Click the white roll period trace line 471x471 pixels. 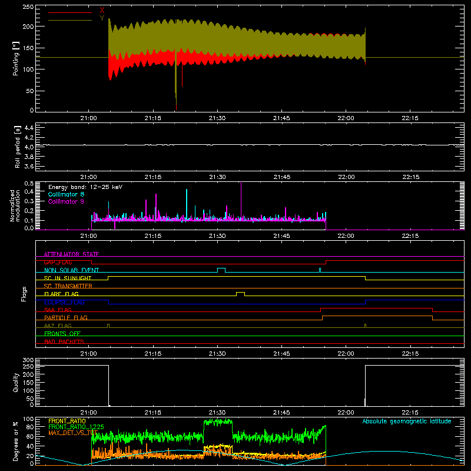pyautogui.click(x=250, y=145)
